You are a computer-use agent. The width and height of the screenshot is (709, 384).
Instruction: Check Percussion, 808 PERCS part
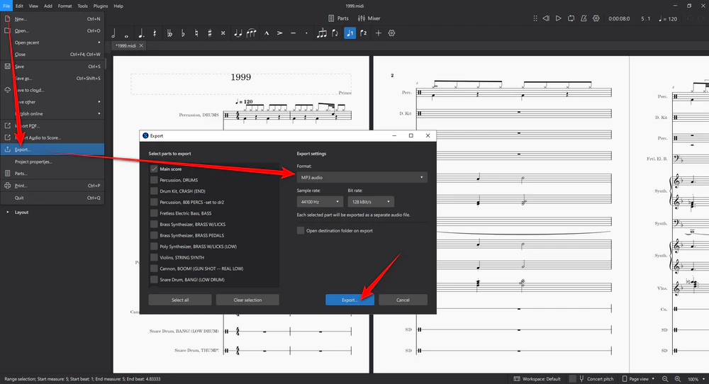154,202
